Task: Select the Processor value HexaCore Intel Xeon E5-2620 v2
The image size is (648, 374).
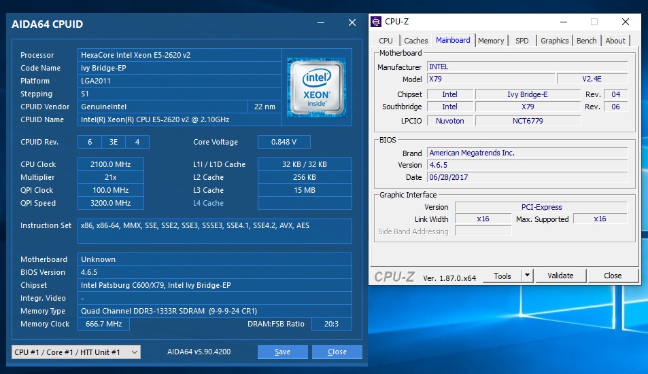Action: (180, 55)
